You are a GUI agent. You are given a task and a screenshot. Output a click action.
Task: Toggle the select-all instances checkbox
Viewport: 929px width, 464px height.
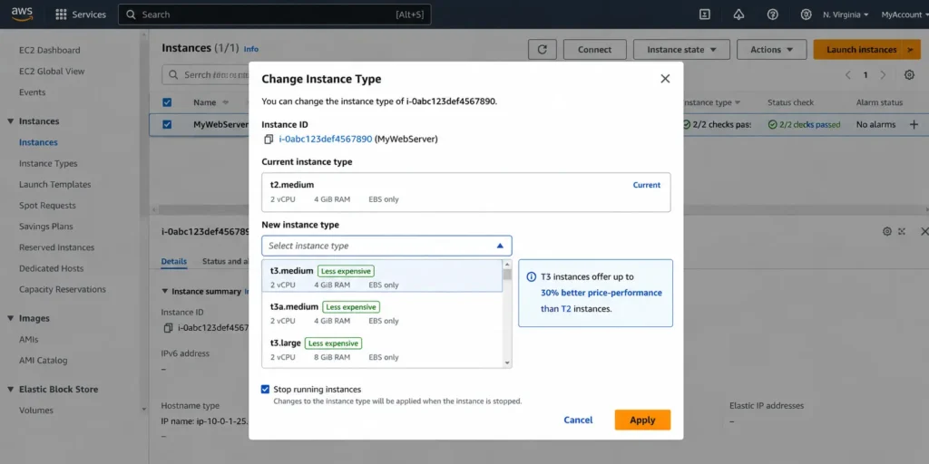pos(167,102)
